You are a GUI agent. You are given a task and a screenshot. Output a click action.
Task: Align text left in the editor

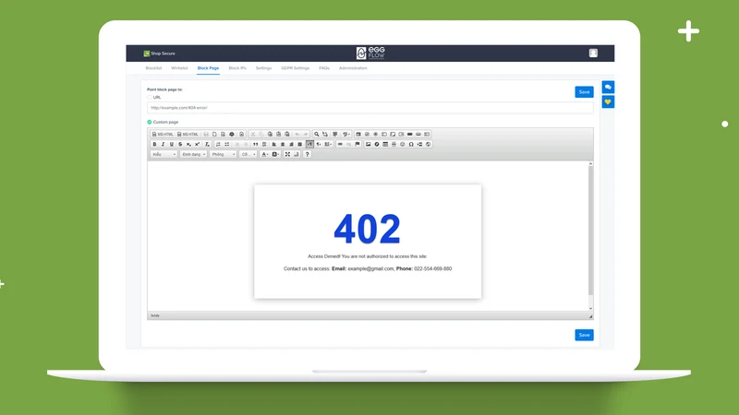point(273,145)
